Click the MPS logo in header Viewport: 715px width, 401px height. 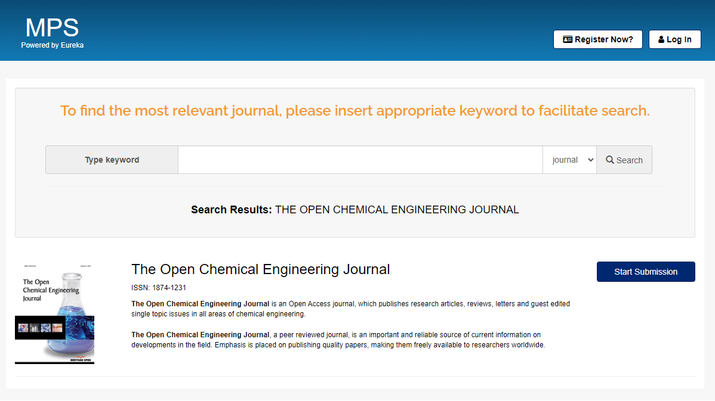click(x=52, y=28)
